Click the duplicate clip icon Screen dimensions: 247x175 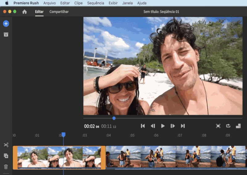pos(6,156)
